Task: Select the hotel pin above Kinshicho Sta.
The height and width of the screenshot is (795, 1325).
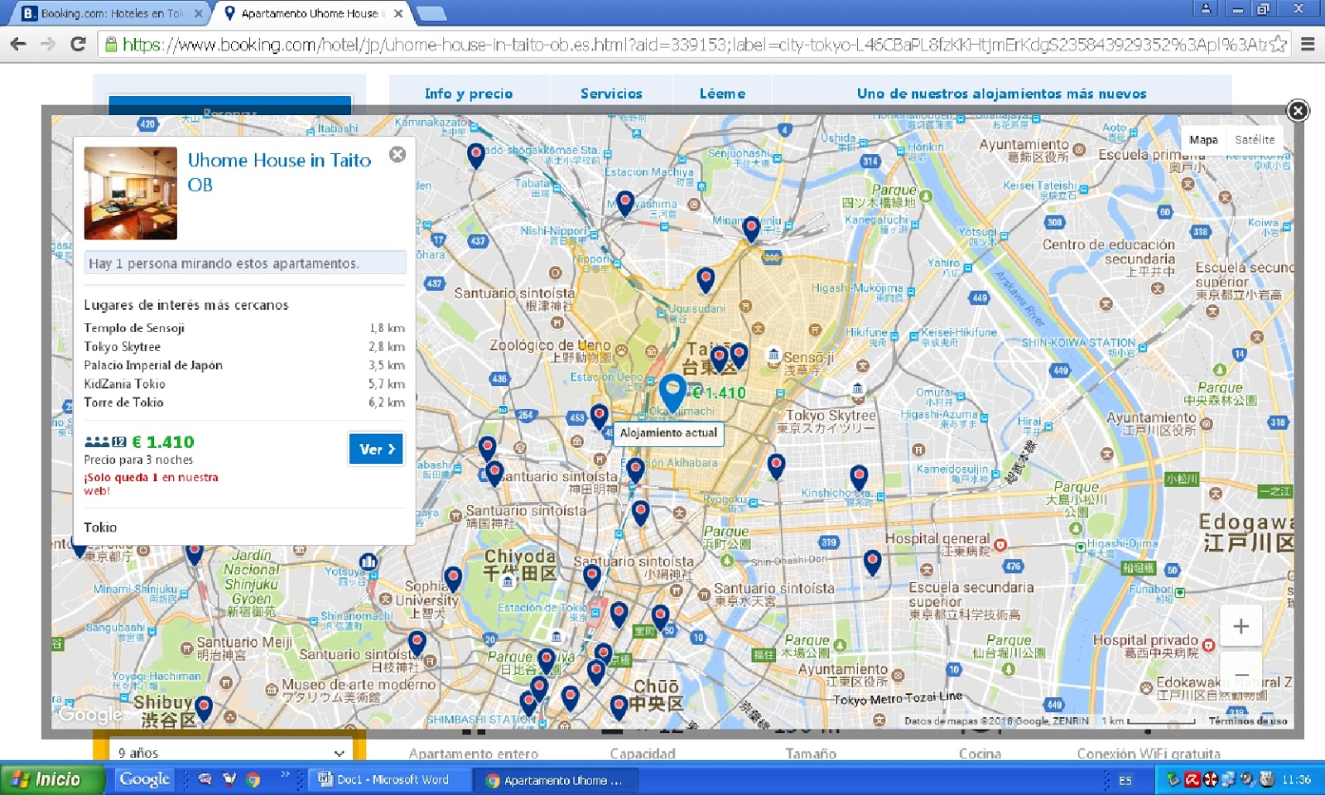Action: (x=859, y=477)
